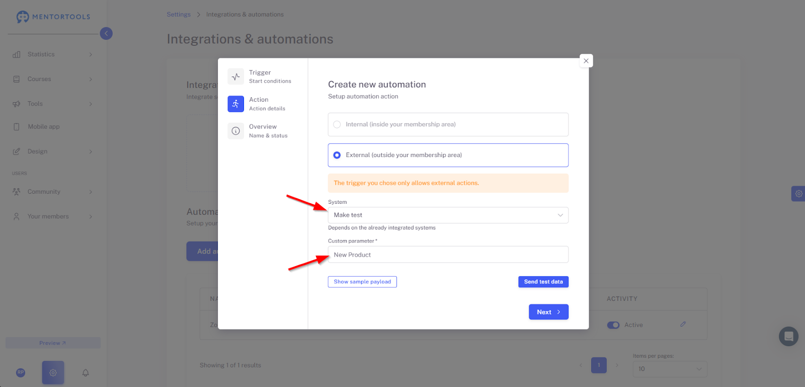
Task: Click the settings gear icon in bottom bar
Action: pos(53,373)
